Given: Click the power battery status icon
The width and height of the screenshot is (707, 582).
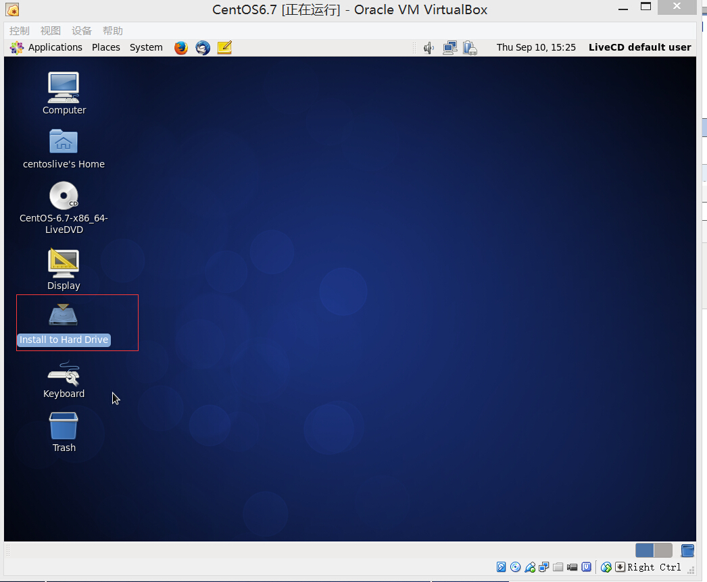Looking at the screenshot, I should pos(470,47).
